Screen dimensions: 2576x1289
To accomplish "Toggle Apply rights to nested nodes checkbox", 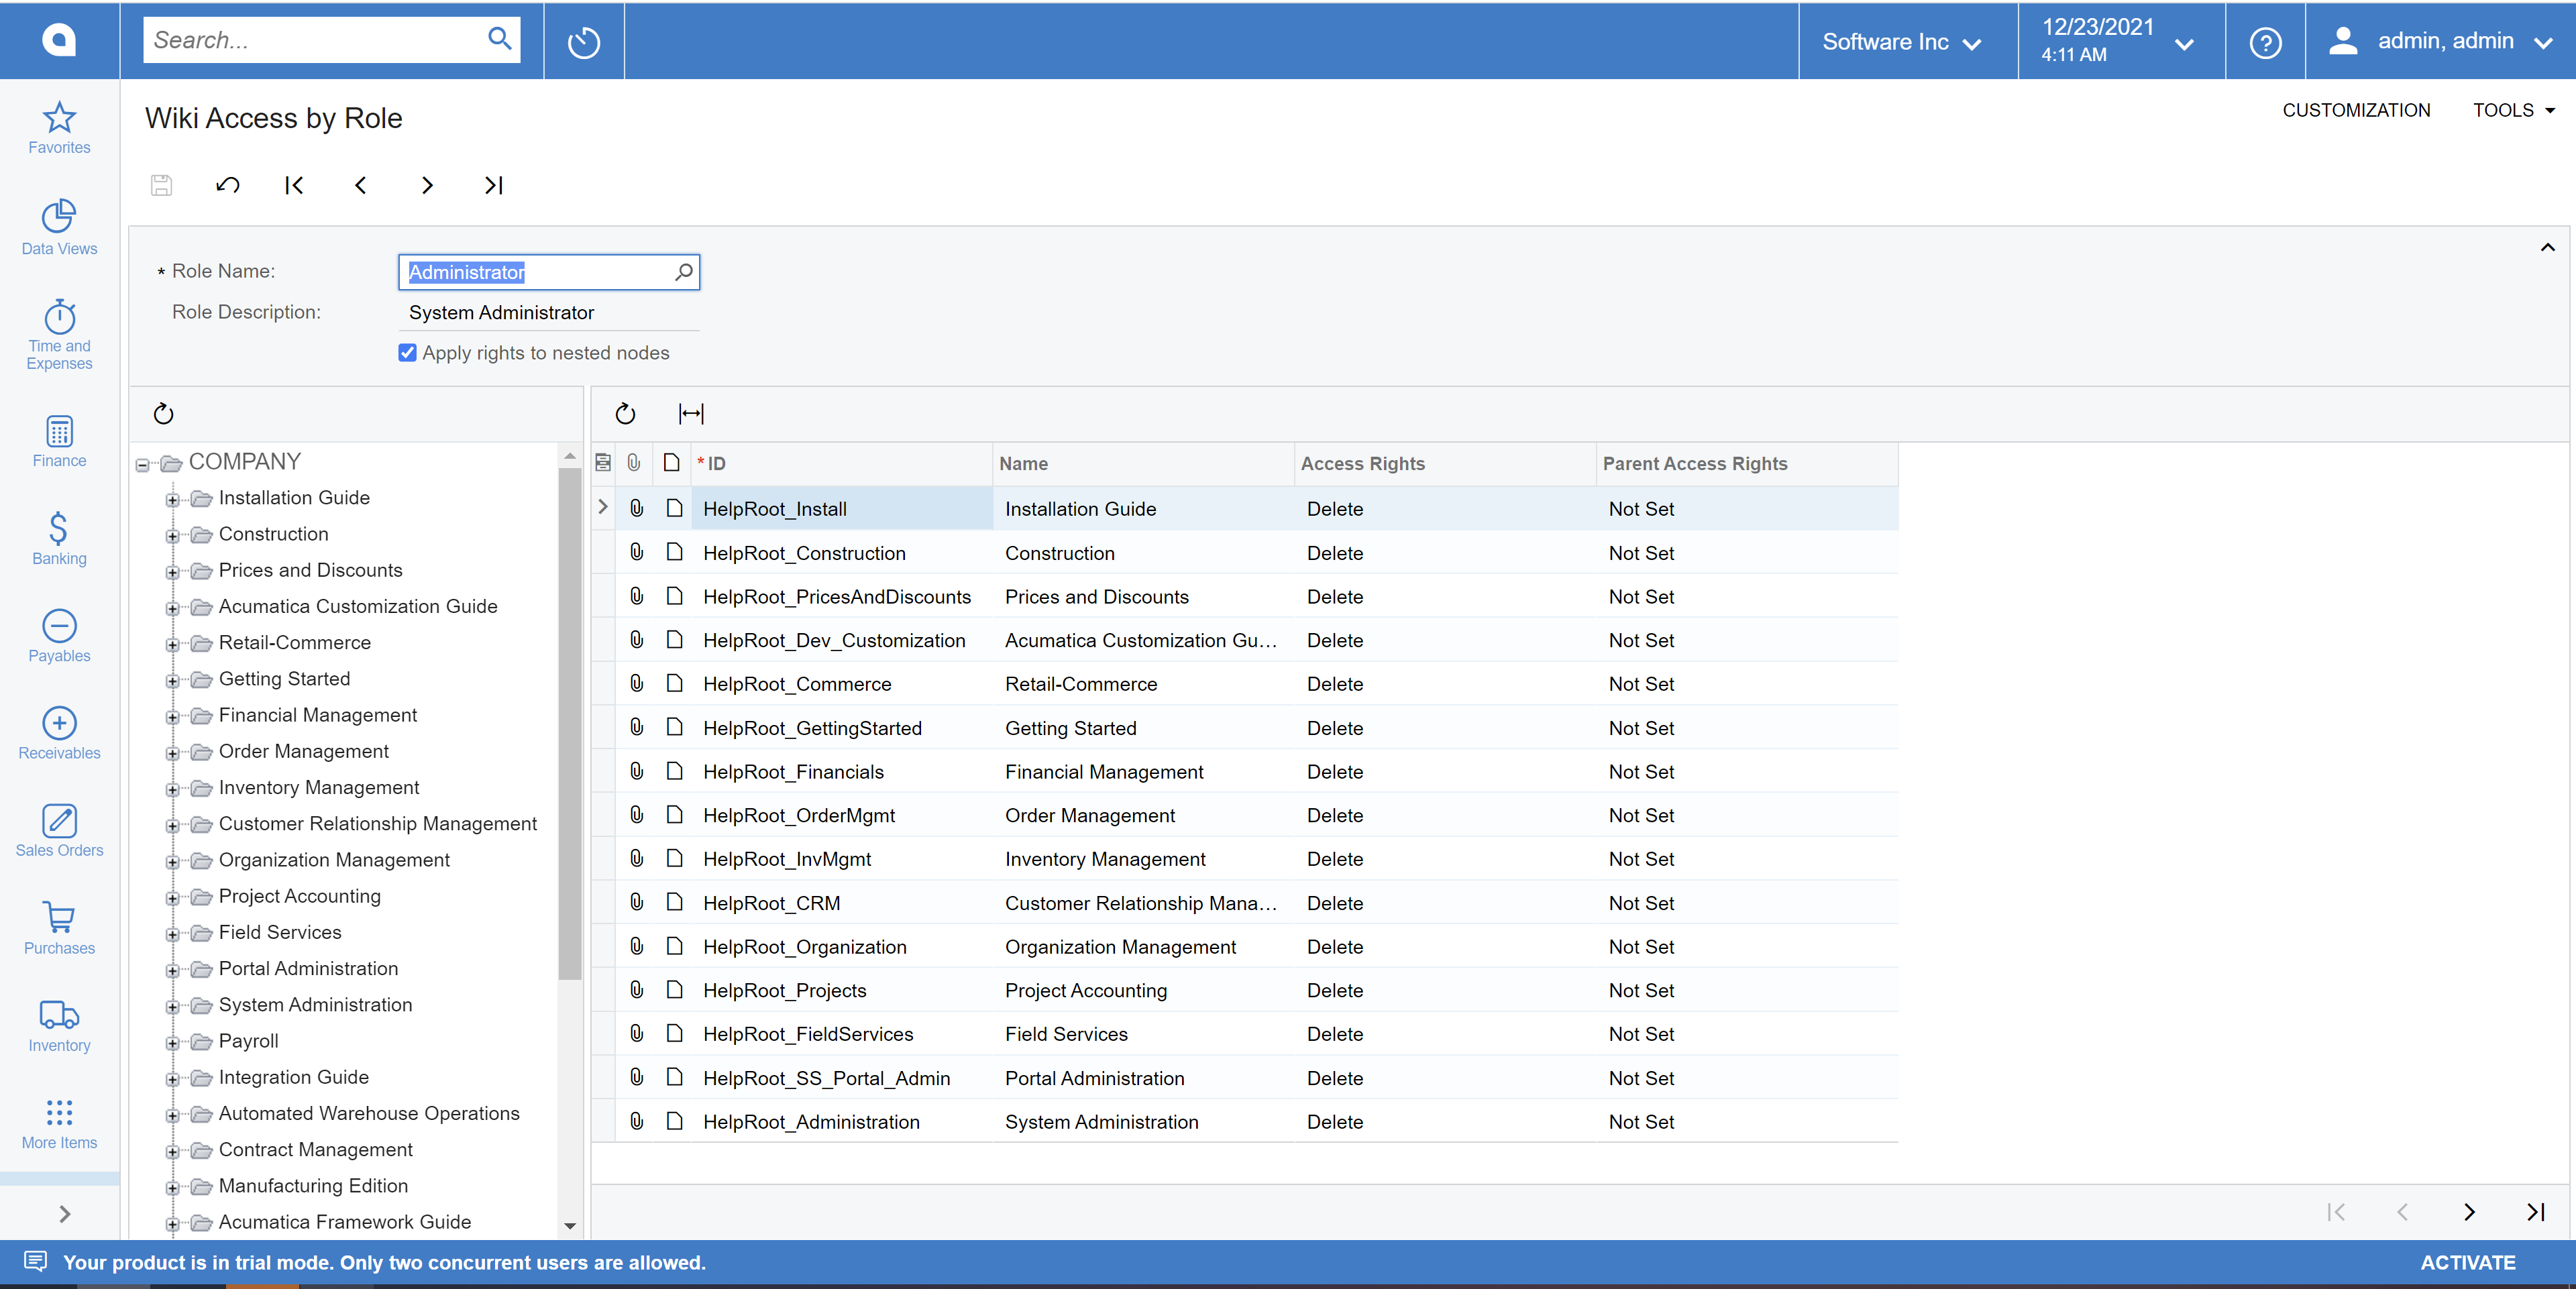I will [x=406, y=352].
